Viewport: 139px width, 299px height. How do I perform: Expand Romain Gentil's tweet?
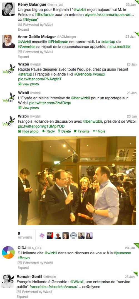(x=22, y=297)
